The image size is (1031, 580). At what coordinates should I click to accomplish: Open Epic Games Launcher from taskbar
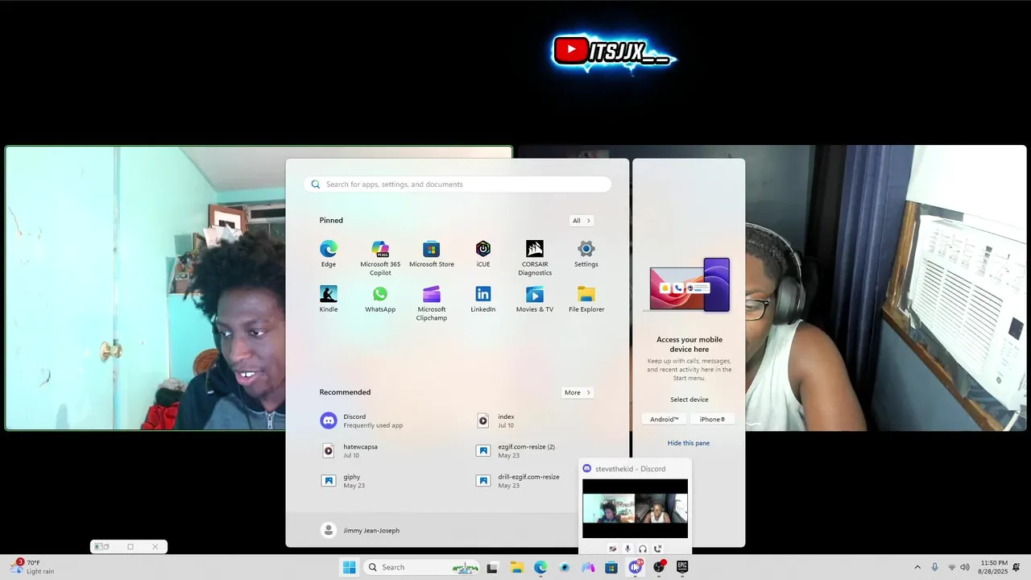[x=682, y=567]
